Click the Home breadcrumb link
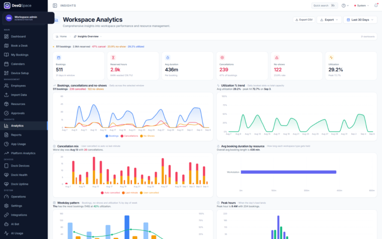The width and height of the screenshot is (382, 239). (61, 36)
